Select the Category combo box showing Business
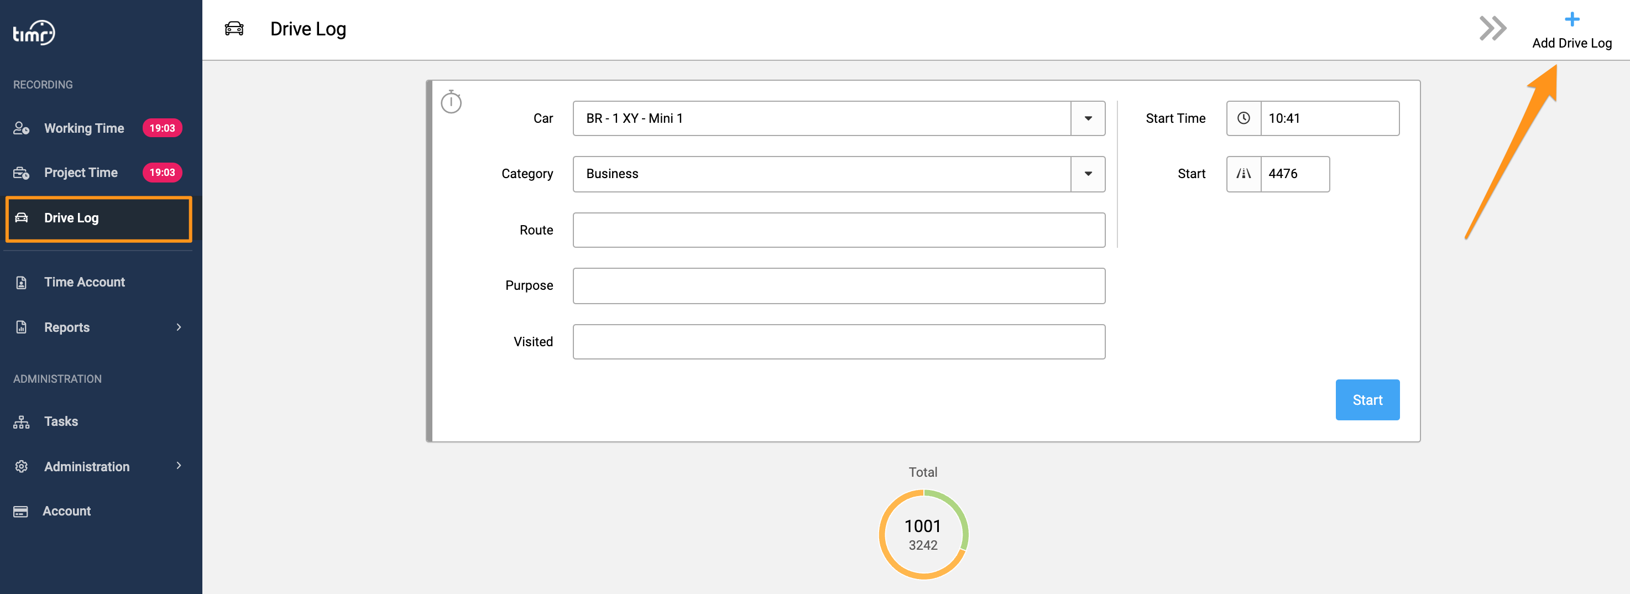This screenshot has width=1630, height=594. [838, 174]
